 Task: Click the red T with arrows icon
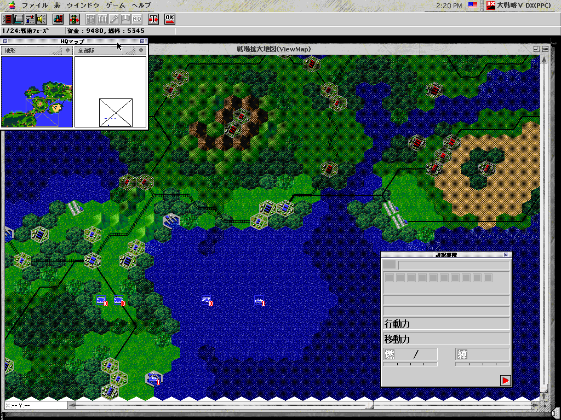pyautogui.click(x=153, y=19)
